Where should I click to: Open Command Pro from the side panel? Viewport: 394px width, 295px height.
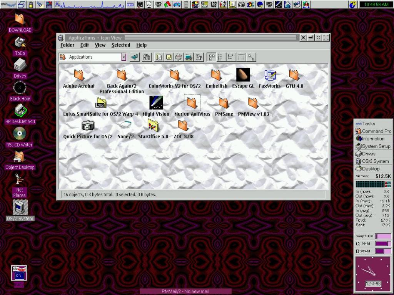pyautogui.click(x=373, y=131)
